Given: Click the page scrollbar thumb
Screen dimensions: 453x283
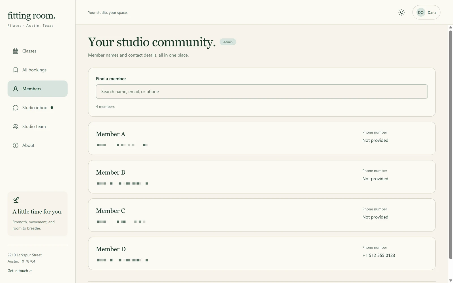Looking at the screenshot, I should (450, 144).
